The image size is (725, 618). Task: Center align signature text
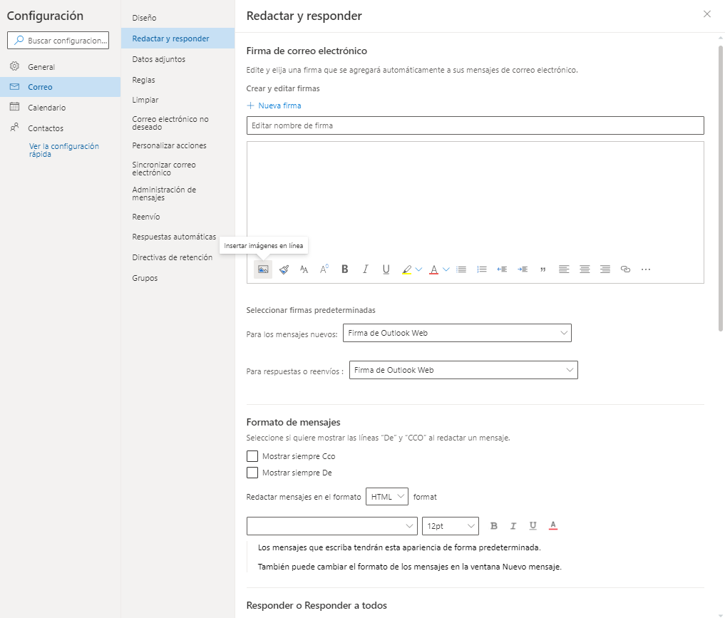click(x=585, y=269)
